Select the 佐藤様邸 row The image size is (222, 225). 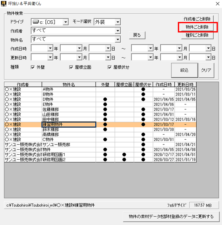coord(69,109)
